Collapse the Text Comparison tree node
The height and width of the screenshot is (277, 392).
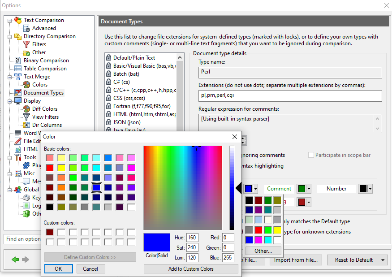click(9, 21)
